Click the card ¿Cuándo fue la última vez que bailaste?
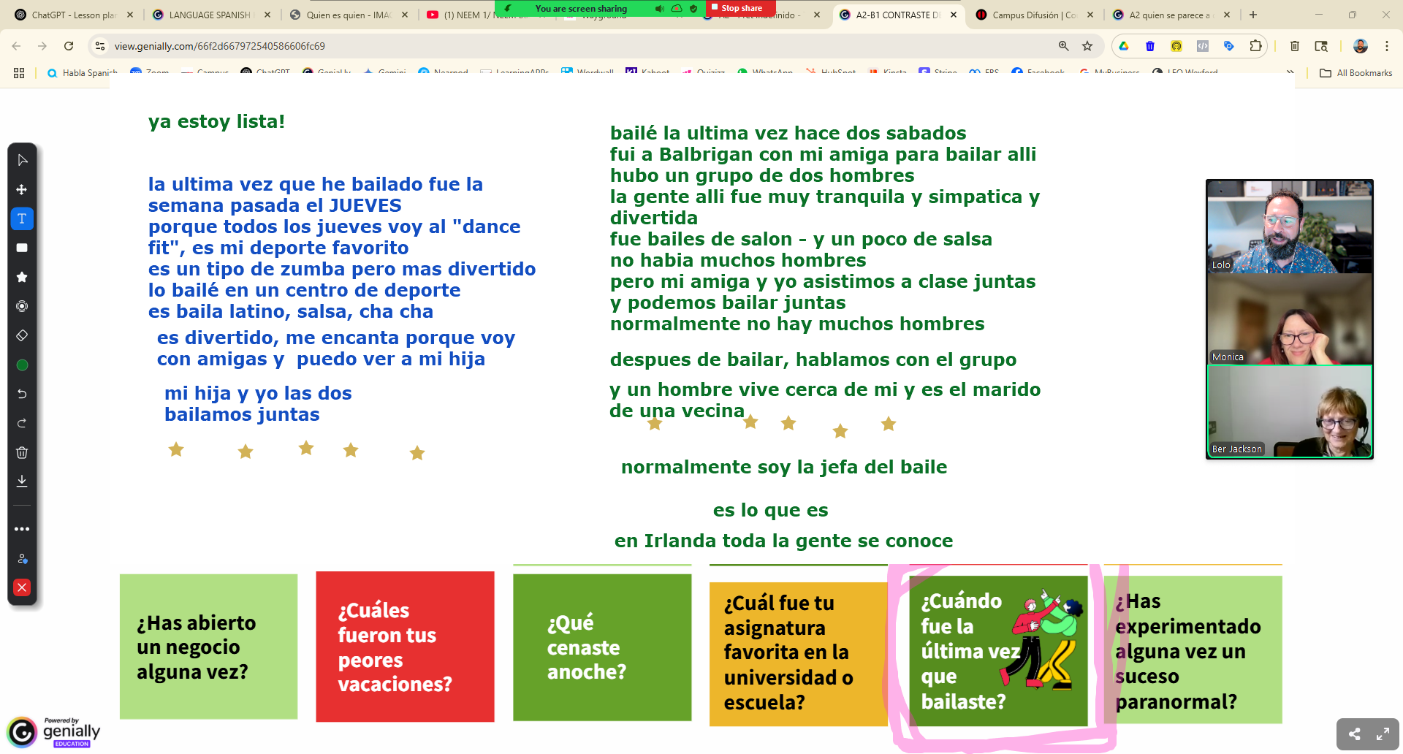Screen dimensions: 1403x754 coord(998,650)
